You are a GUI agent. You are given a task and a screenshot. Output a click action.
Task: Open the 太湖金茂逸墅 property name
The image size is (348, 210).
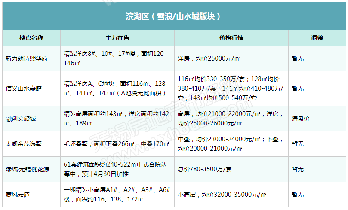[x=24, y=144]
